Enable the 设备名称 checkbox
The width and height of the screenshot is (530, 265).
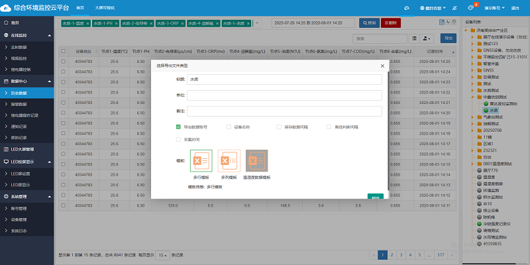(229, 126)
